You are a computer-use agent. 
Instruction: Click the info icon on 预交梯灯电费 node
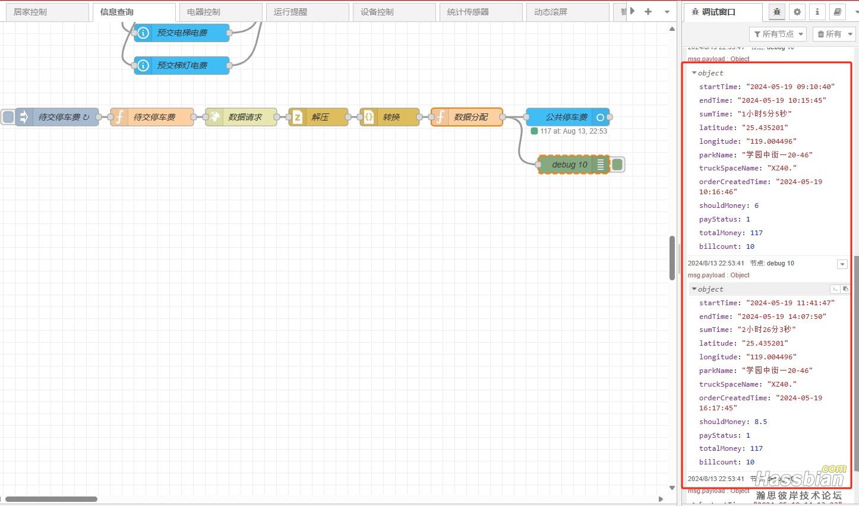click(x=143, y=65)
